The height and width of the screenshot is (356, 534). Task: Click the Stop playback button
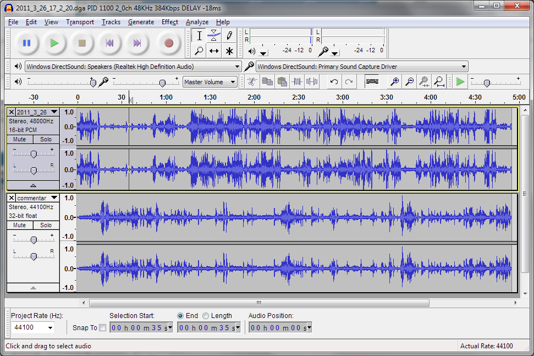82,43
